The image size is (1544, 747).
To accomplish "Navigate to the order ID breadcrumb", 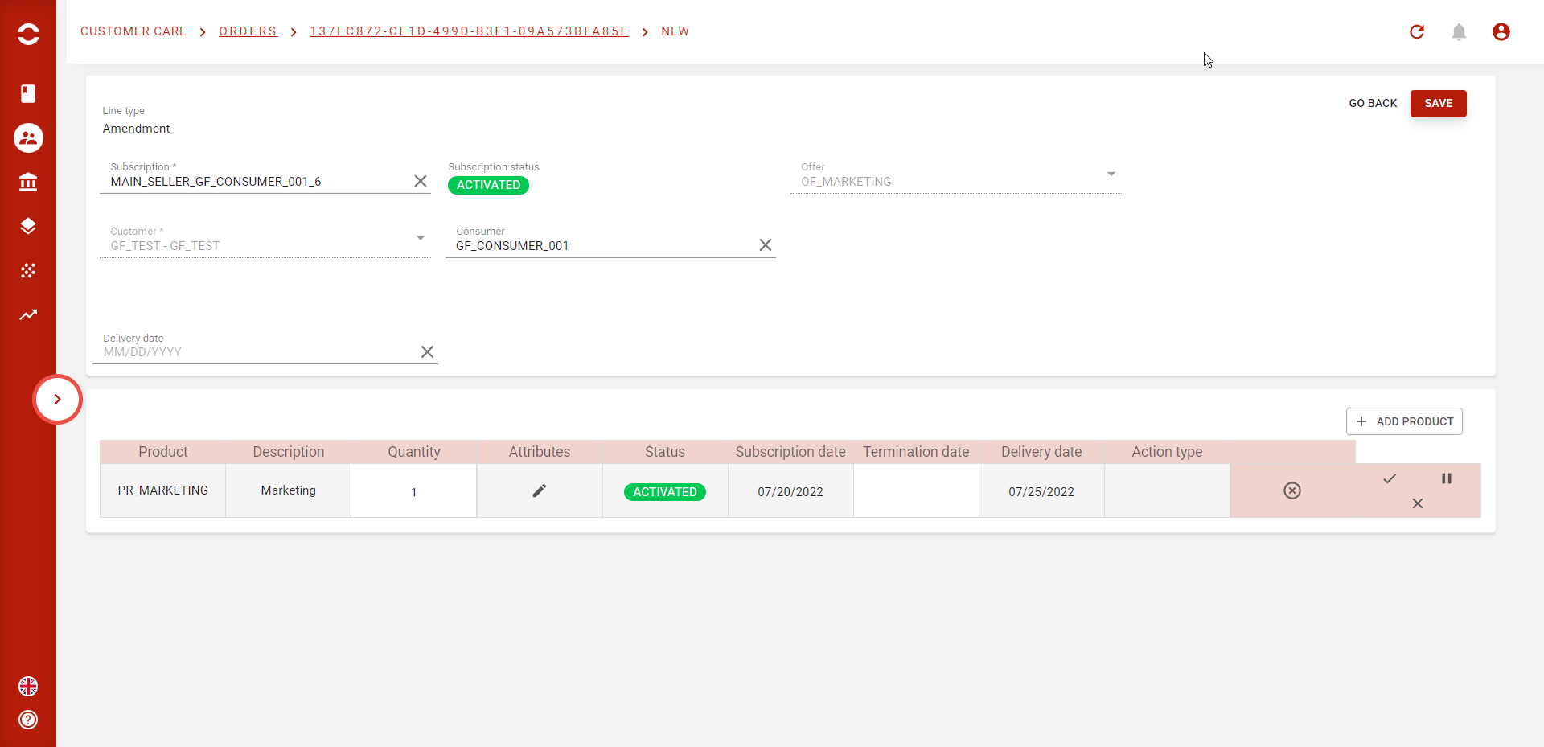I will click(469, 31).
